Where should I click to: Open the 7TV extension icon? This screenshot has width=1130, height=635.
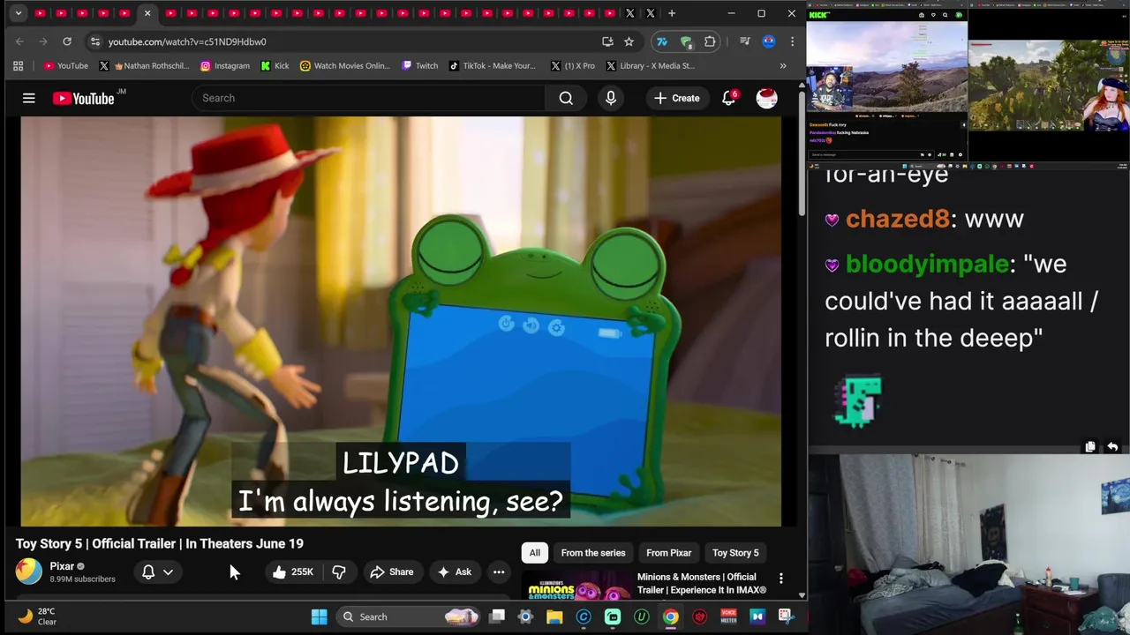click(x=661, y=41)
